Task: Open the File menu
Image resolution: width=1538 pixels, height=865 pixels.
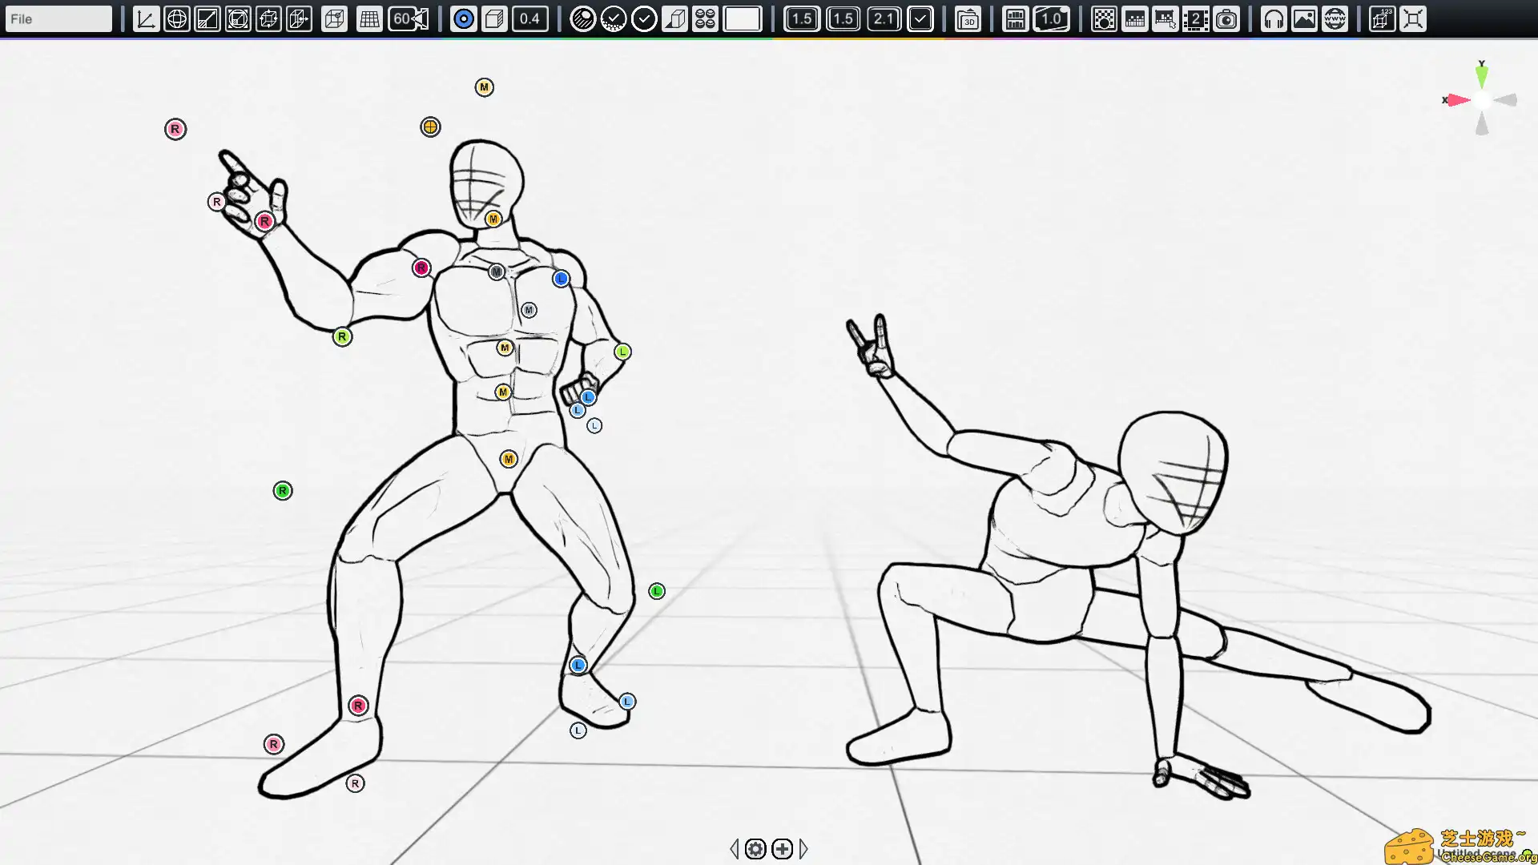Action: coord(58,19)
